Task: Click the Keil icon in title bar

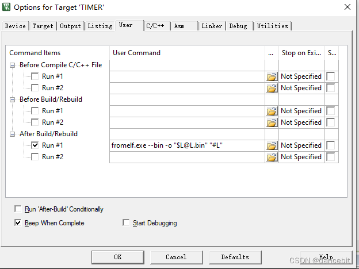Action: tap(6, 7)
